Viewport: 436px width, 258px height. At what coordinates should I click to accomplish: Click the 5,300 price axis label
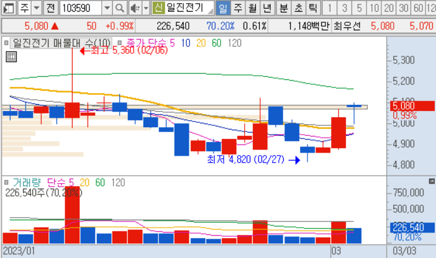(x=404, y=60)
